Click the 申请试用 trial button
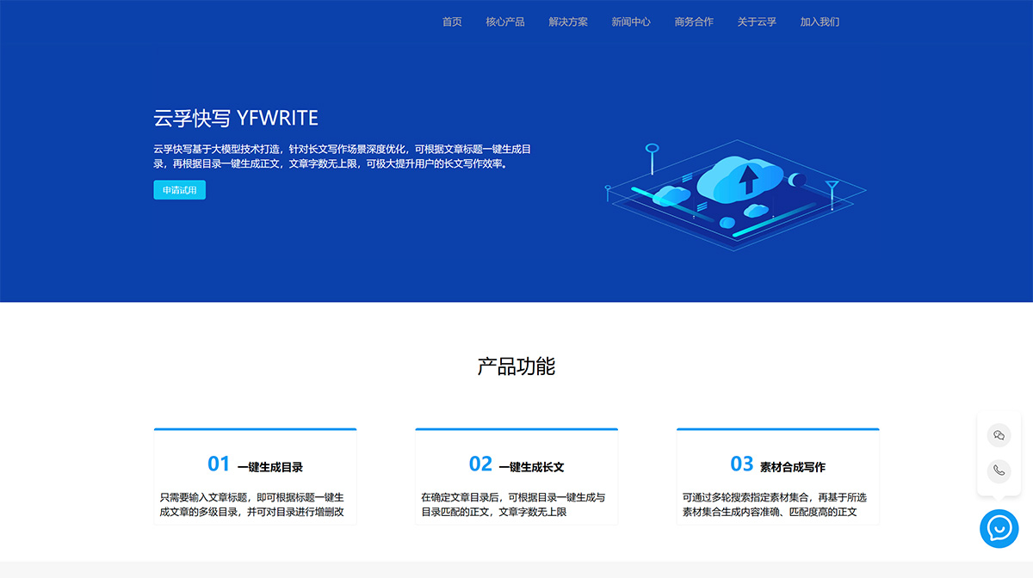Viewport: 1033px width, 578px height. [179, 189]
